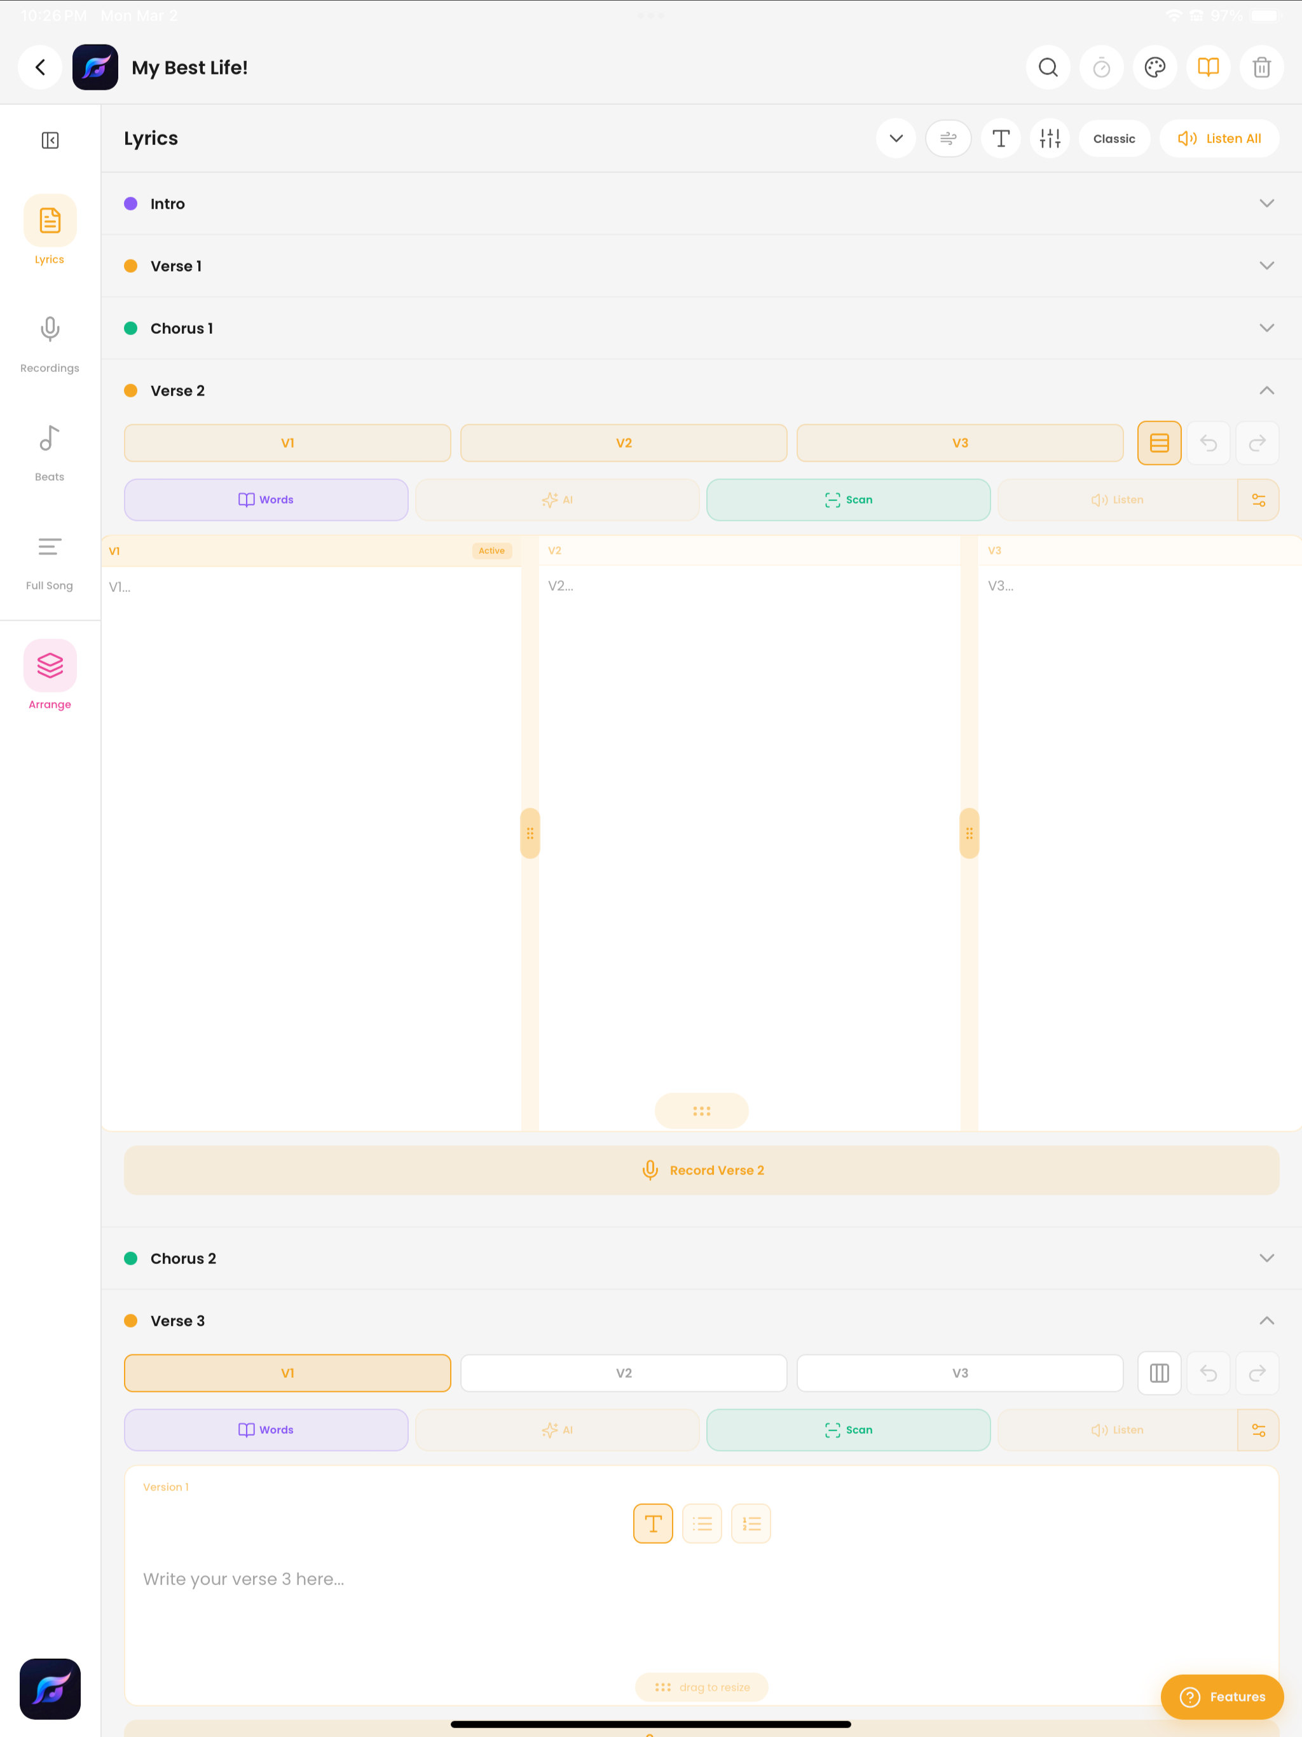Open the Beats sidebar section
This screenshot has height=1737, width=1302.
pos(50,453)
